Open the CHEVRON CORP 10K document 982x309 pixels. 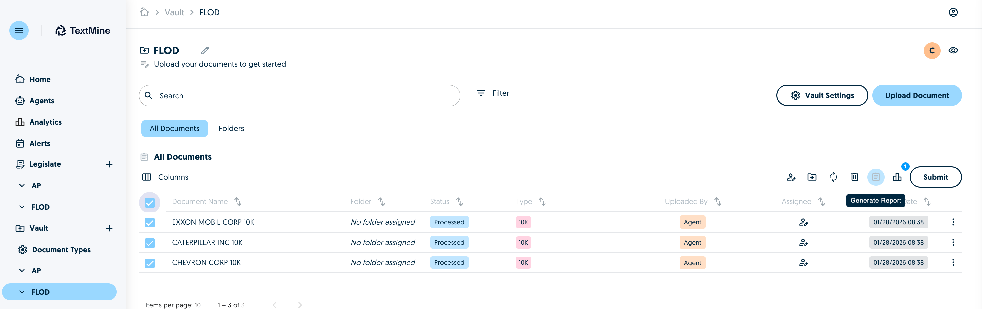point(206,262)
